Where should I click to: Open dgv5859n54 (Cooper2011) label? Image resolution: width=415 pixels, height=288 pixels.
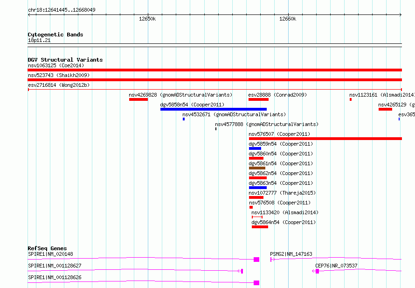point(281,144)
